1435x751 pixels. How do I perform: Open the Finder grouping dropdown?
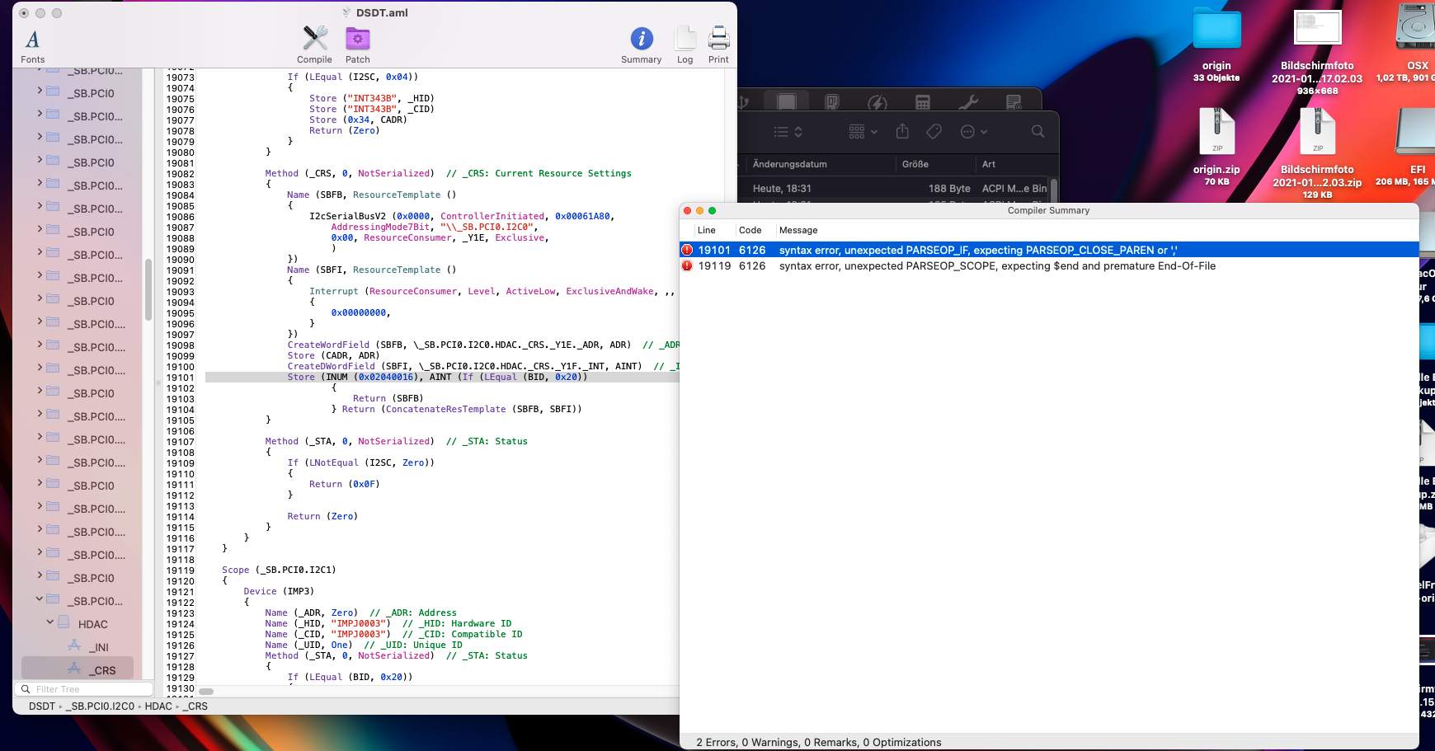863,132
